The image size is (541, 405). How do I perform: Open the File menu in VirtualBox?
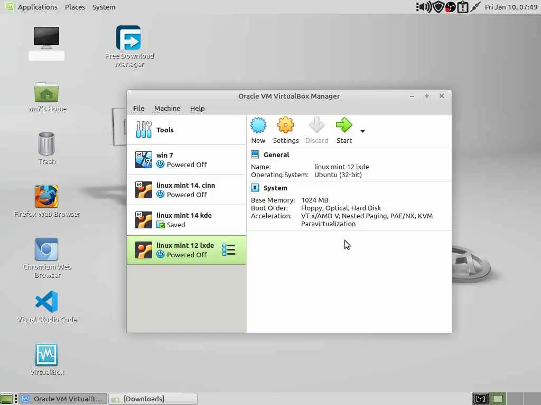pyautogui.click(x=139, y=109)
